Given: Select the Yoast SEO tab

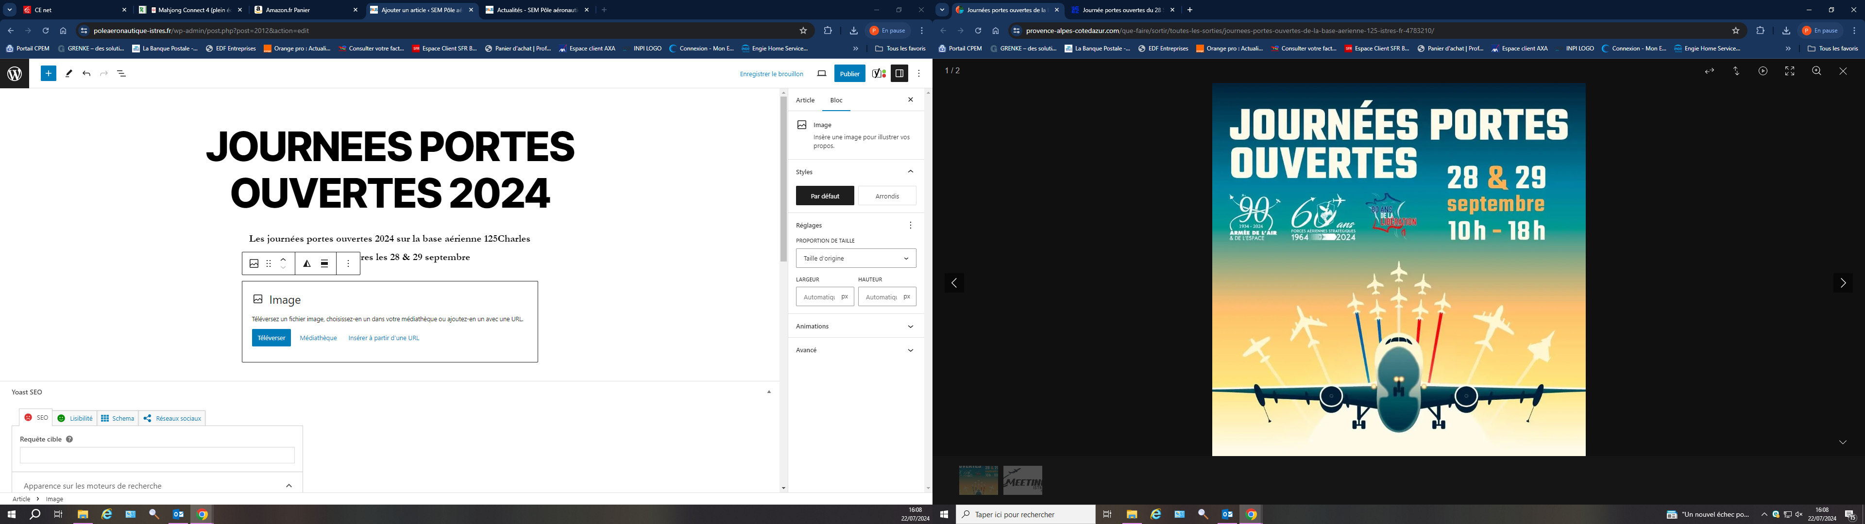Looking at the screenshot, I should pos(36,418).
